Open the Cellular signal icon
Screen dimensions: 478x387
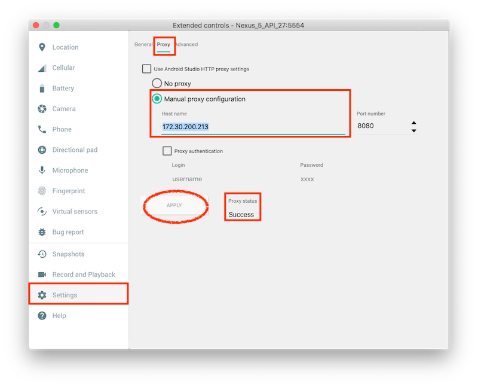[x=42, y=68]
